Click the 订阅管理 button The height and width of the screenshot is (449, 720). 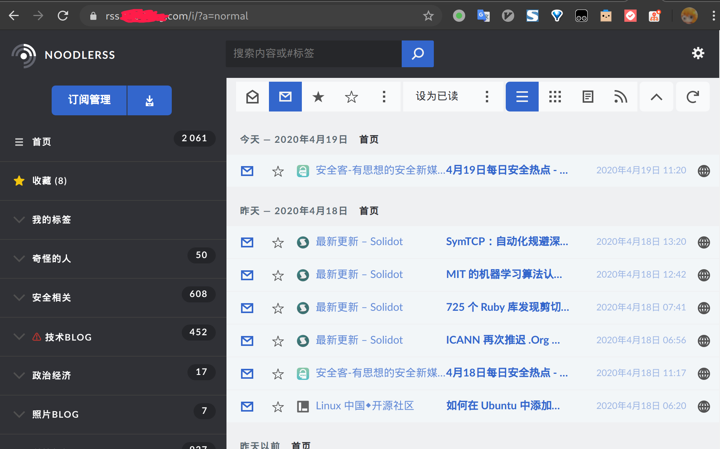tap(89, 100)
